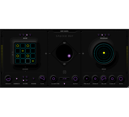Select the fourth Program dot
The height and width of the screenshot is (117, 129).
pyautogui.click(x=109, y=35)
